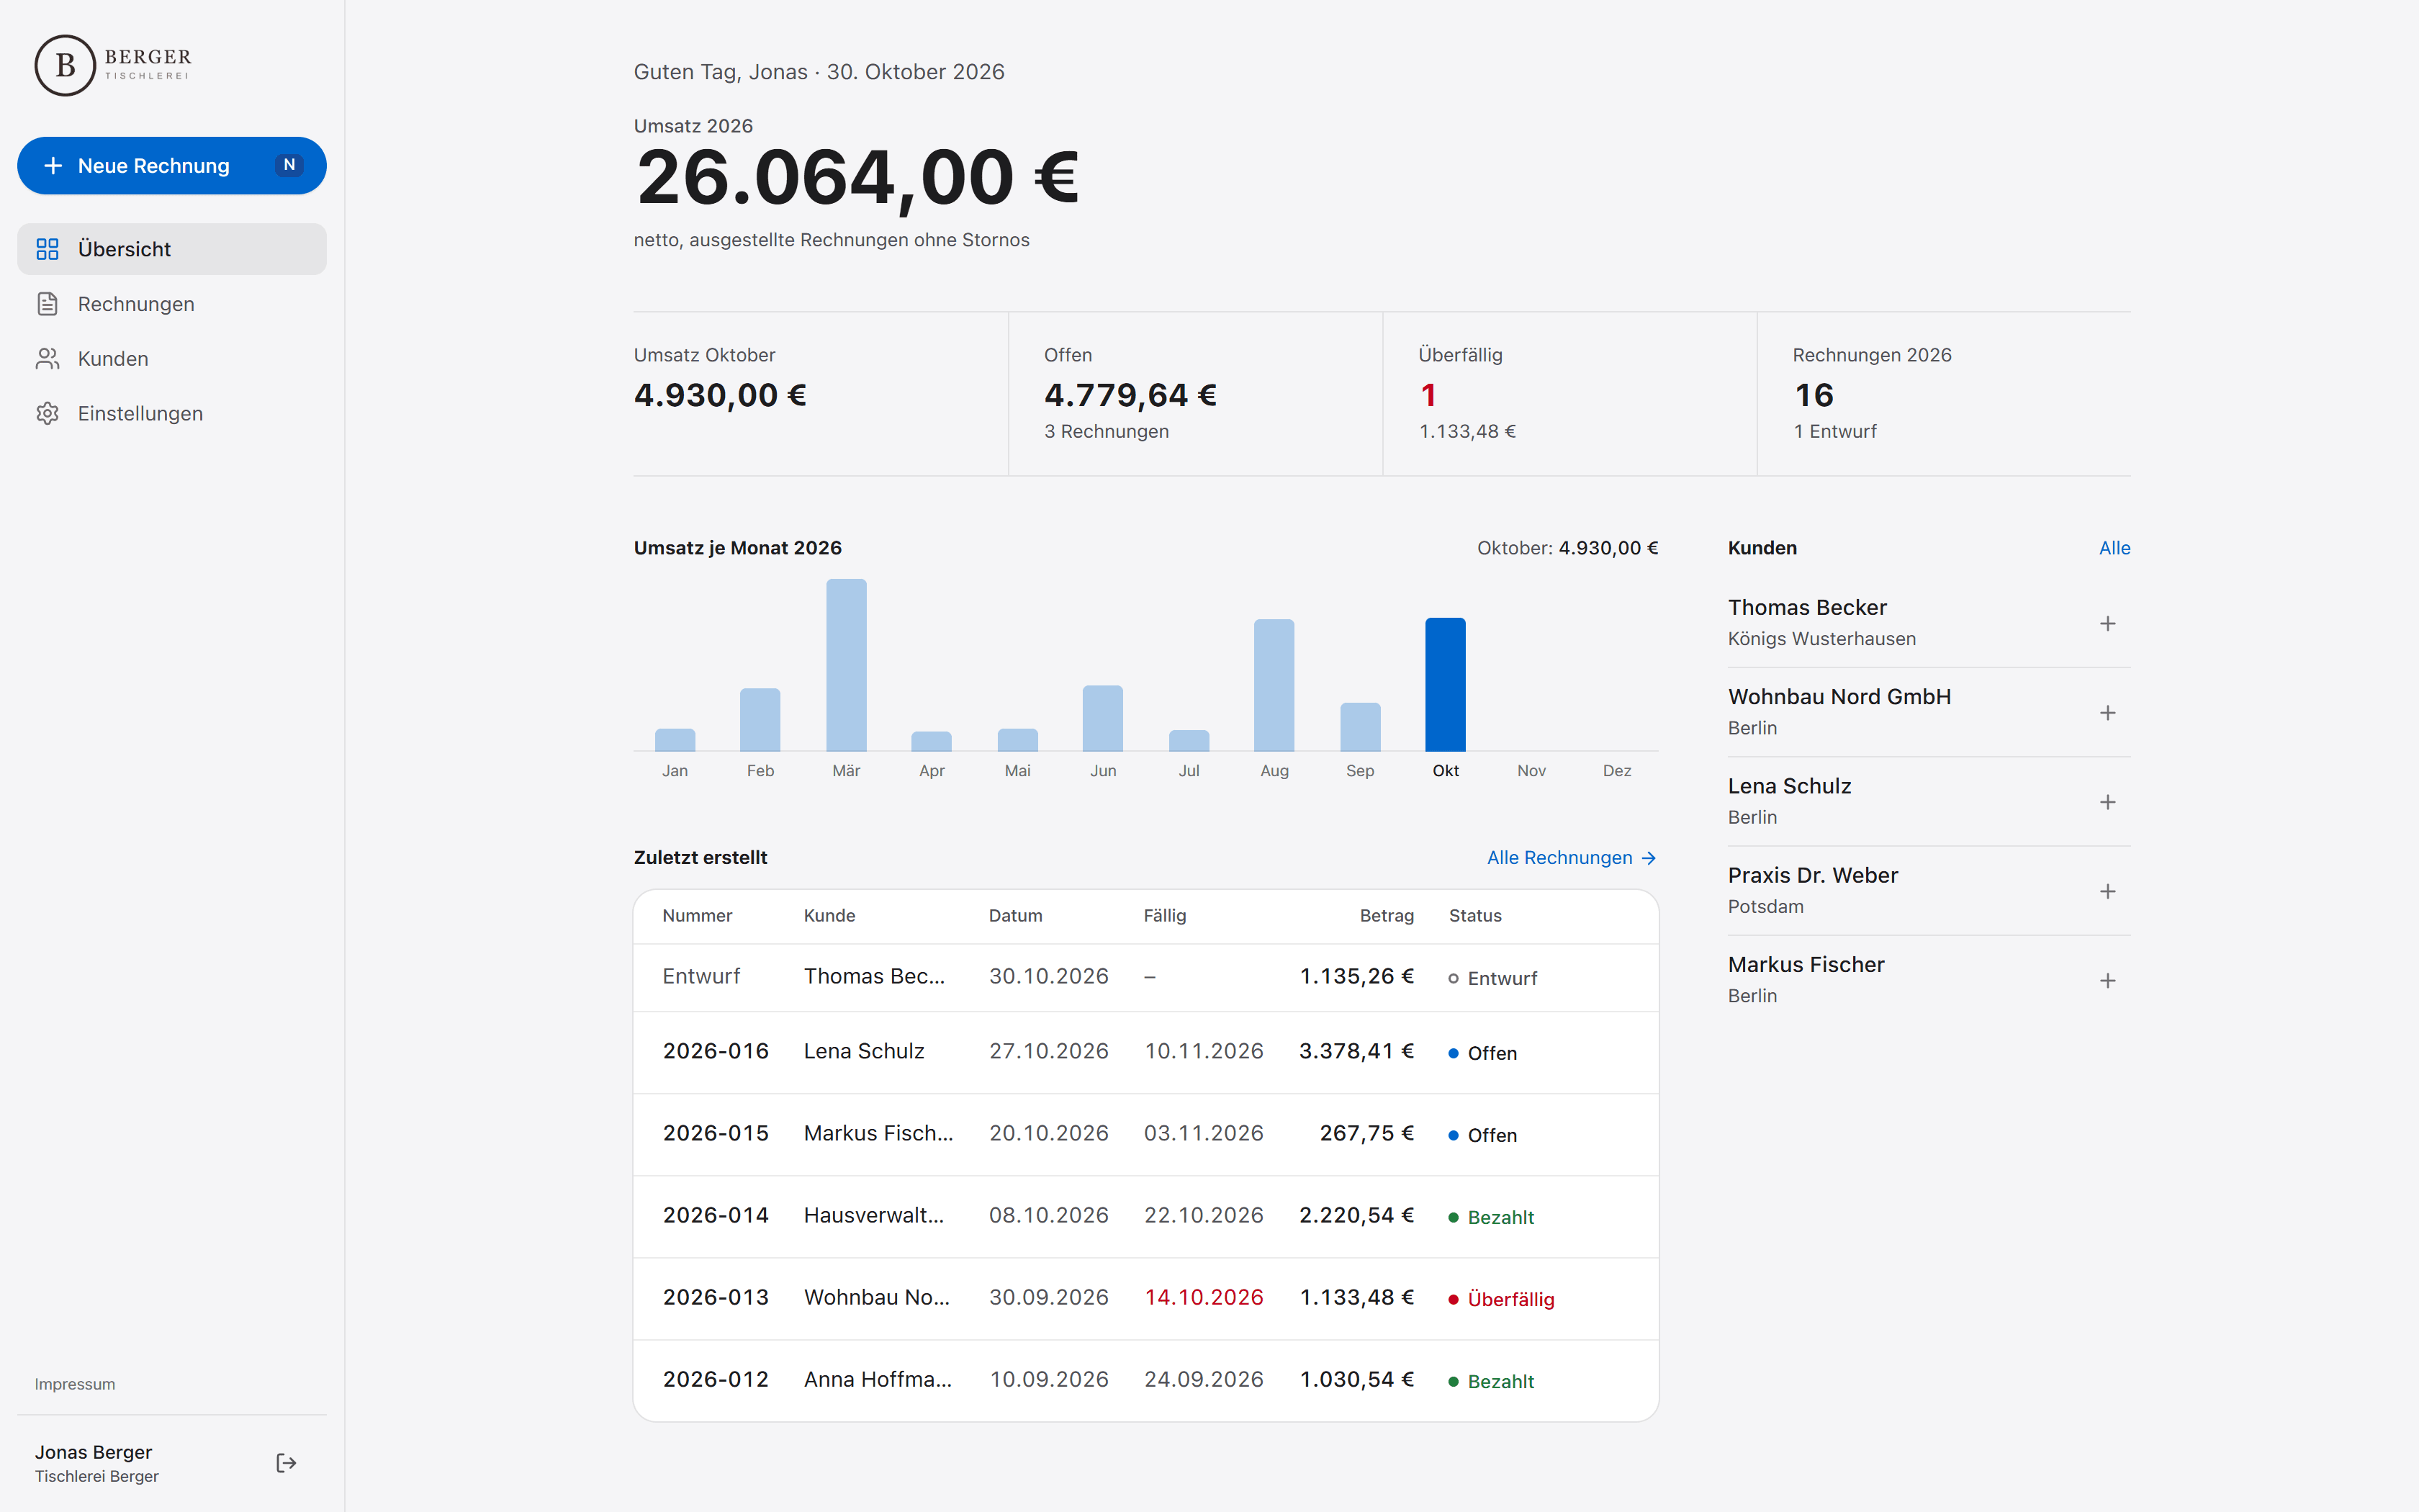The height and width of the screenshot is (1512, 2419).
Task: Follow the Alle Rechnungen link
Action: point(1572,858)
